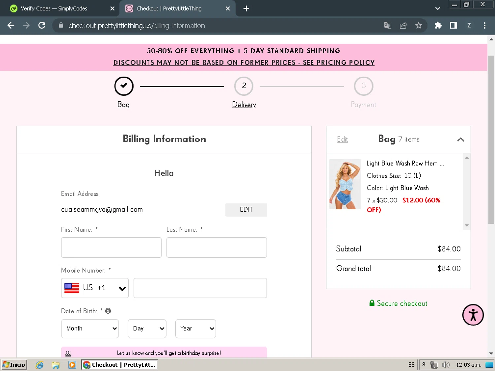The height and width of the screenshot is (371, 495).
Task: Open the US +1 country code dropdown
Action: [95, 288]
